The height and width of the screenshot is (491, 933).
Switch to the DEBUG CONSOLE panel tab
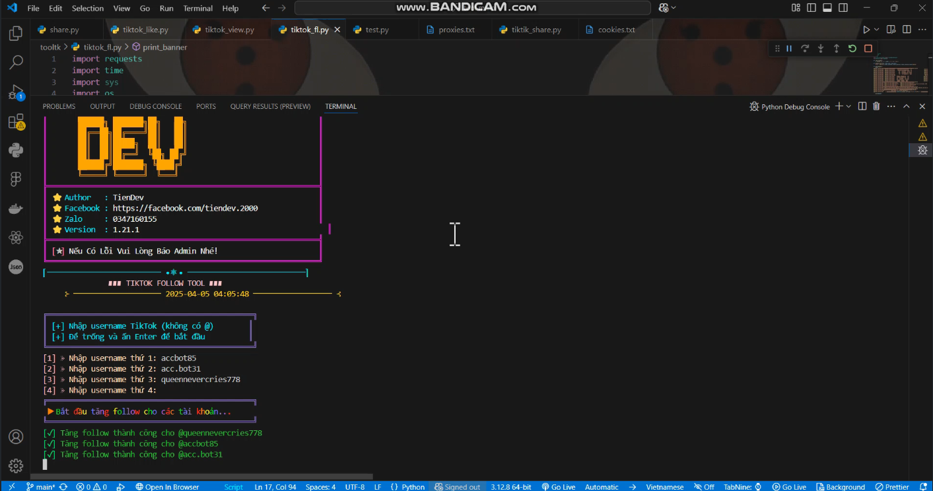tap(155, 106)
